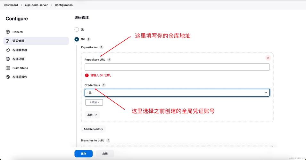Open the 源码管理 section in sidebar
Screen dimensions: 306x160
(36, 41)
